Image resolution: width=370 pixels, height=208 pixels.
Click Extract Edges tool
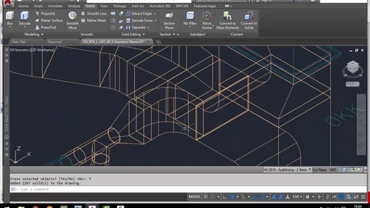coord(139,14)
